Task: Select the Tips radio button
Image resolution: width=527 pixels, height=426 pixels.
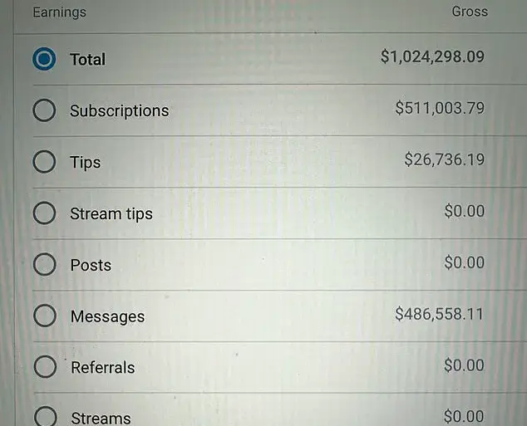Action: pos(45,162)
